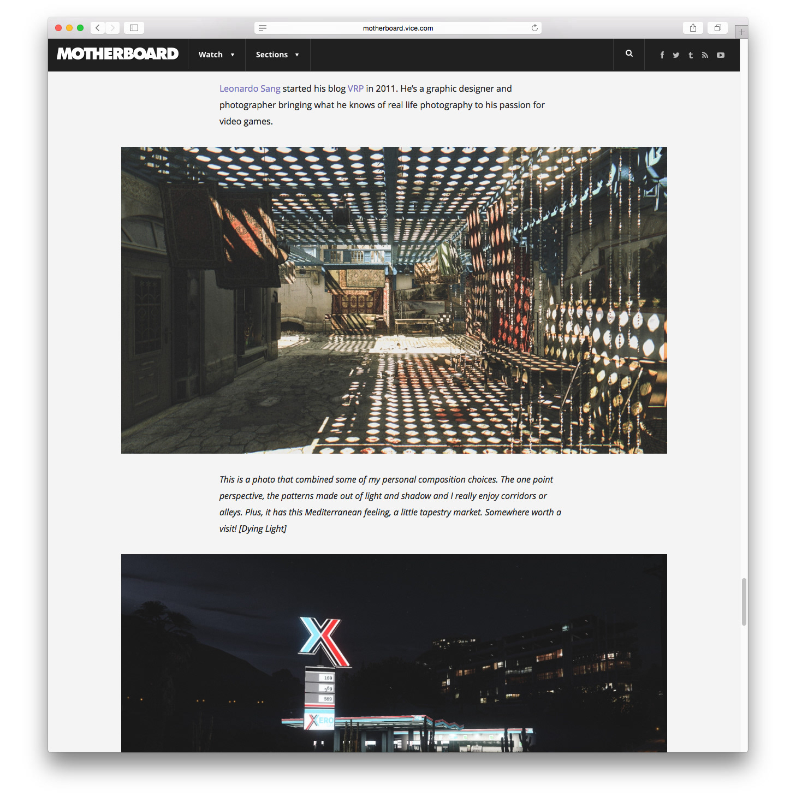Open Motherboard's Tumblr icon

tap(691, 55)
